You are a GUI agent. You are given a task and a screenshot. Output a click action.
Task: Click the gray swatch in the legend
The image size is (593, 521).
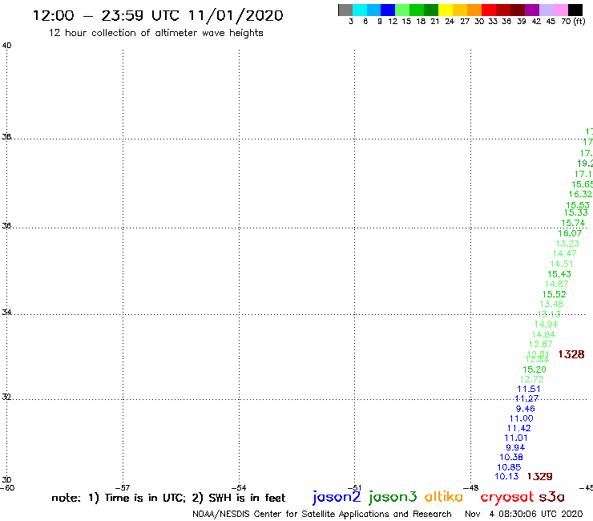point(345,10)
